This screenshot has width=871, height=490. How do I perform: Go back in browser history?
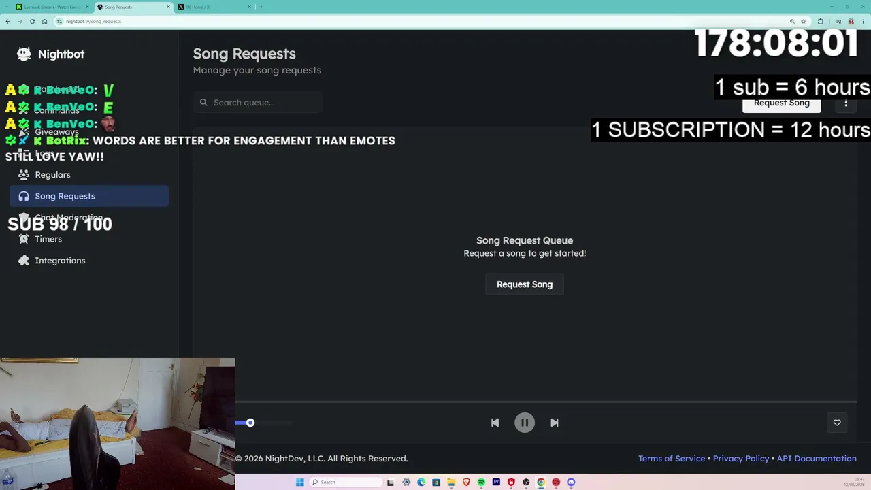pyautogui.click(x=7, y=21)
